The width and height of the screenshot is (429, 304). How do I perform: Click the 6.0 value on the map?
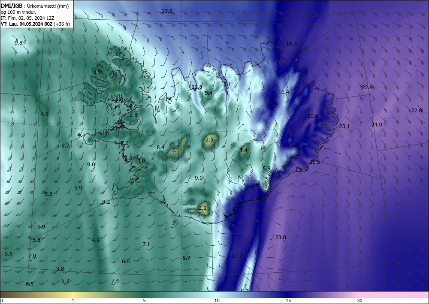tap(126, 262)
